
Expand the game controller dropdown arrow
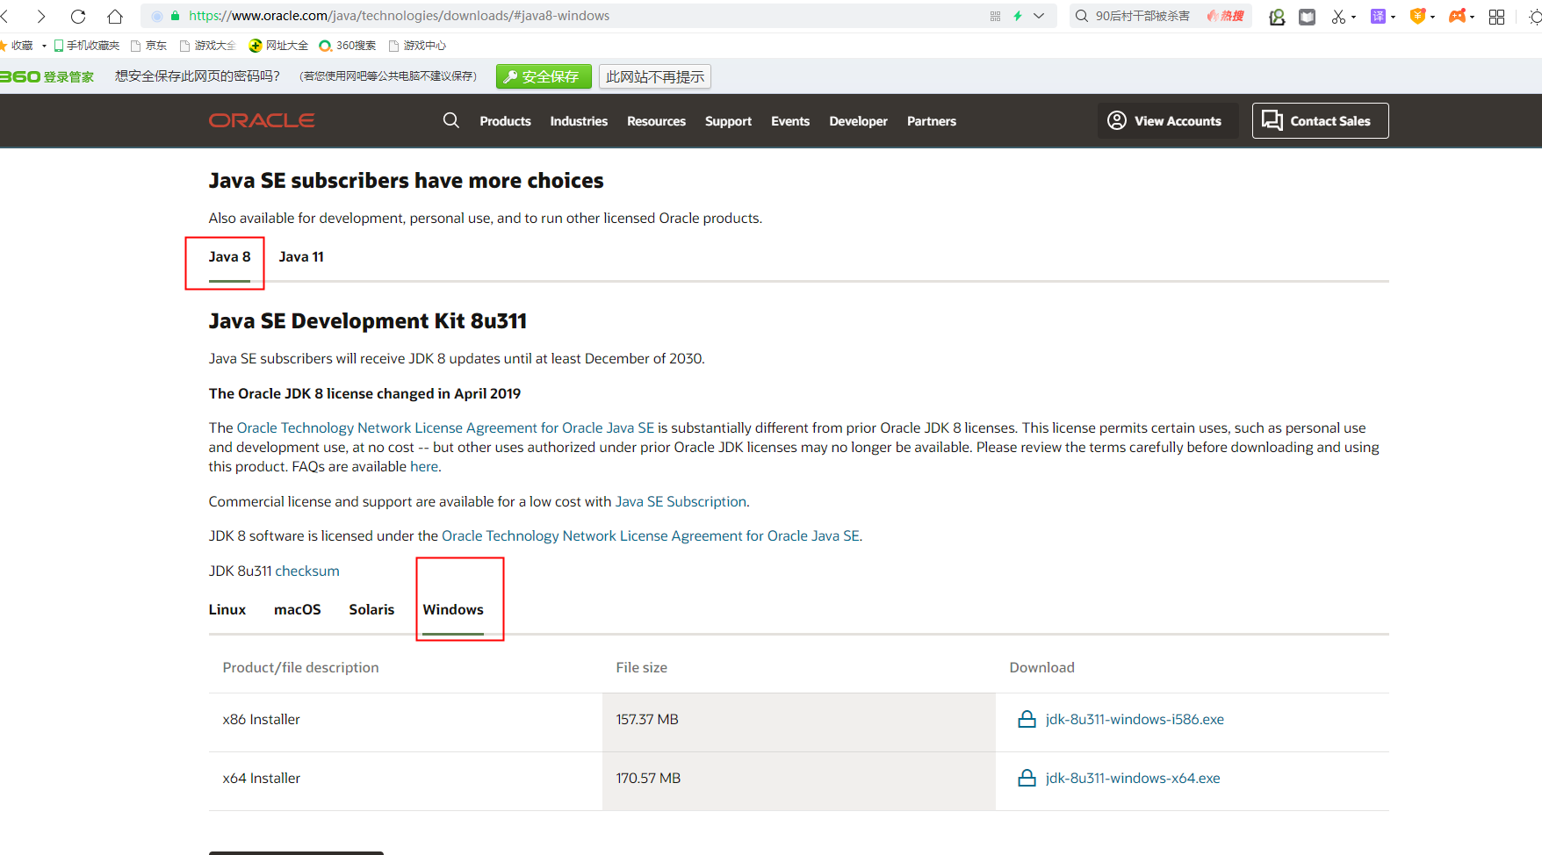pos(1472,17)
